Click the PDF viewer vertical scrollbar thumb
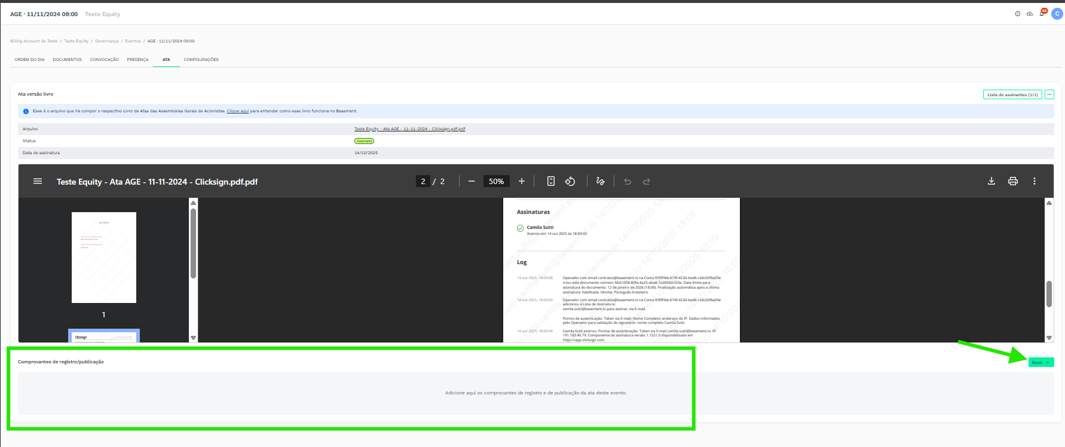This screenshot has width=1065, height=447. pyautogui.click(x=1049, y=294)
